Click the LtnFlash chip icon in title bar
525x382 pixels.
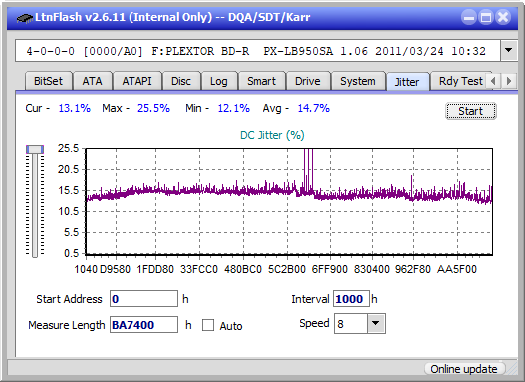tap(25, 18)
